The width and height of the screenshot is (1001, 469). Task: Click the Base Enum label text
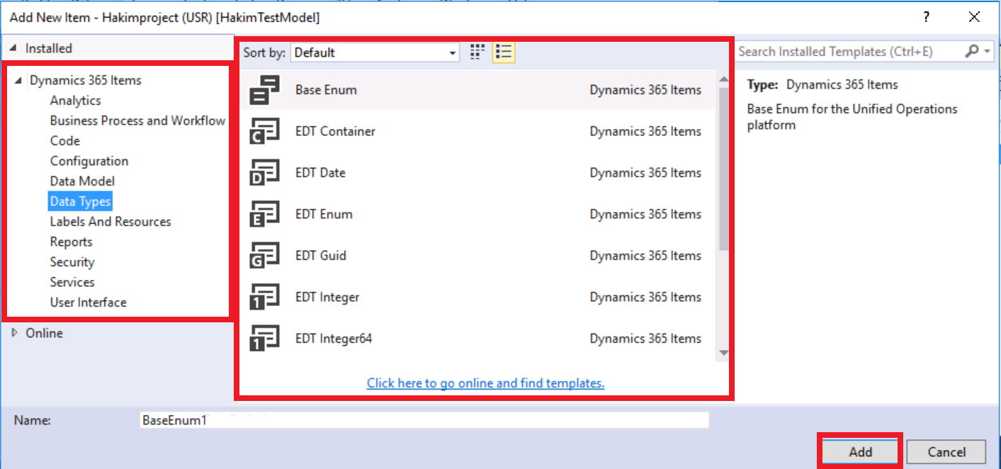pos(326,90)
